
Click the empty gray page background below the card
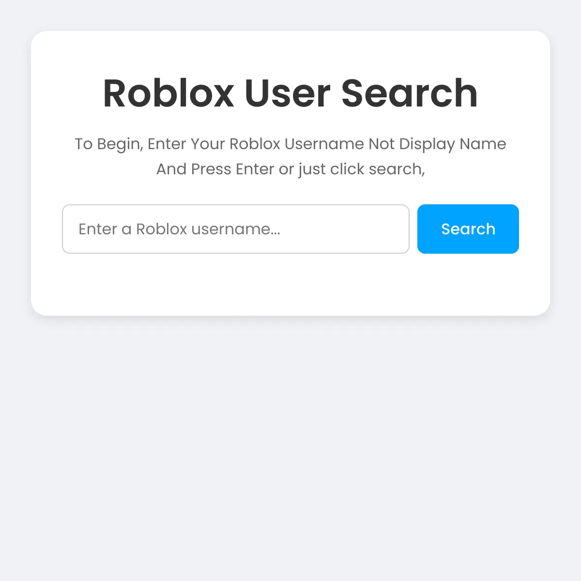pyautogui.click(x=290, y=445)
